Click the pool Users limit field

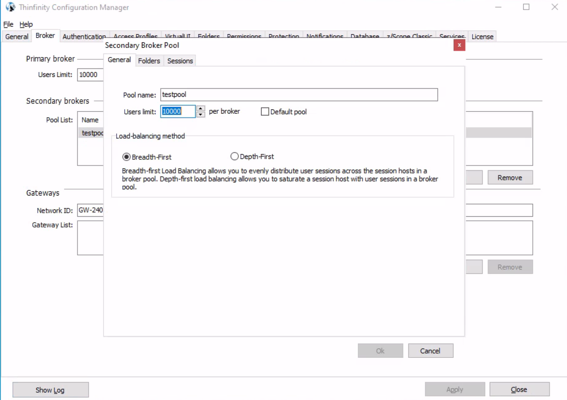click(x=178, y=111)
